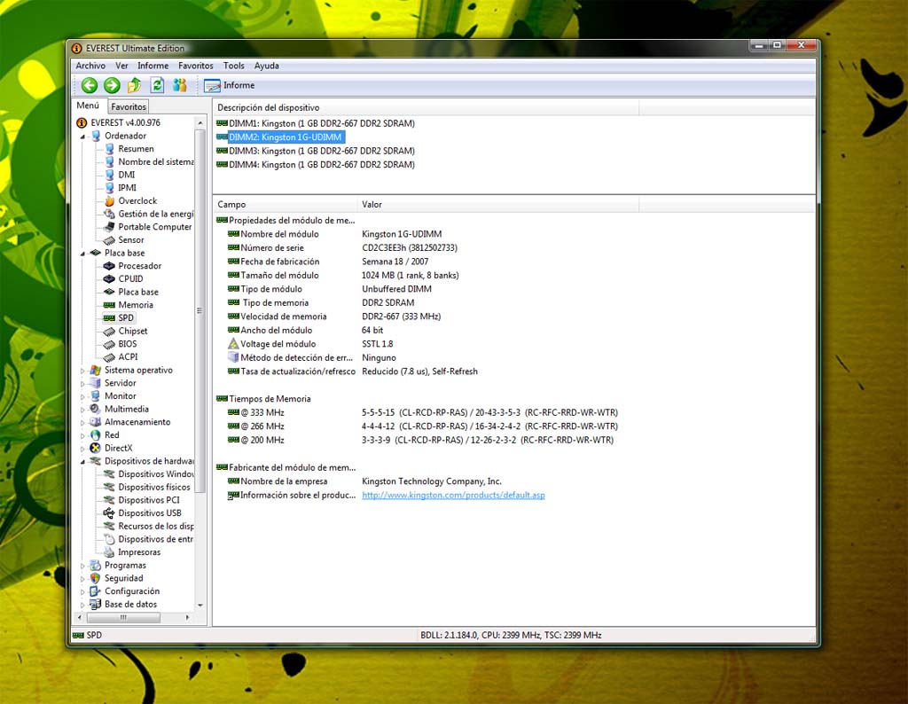Select the @ 333 MHz timing row
The width and height of the screenshot is (908, 704).
423,413
